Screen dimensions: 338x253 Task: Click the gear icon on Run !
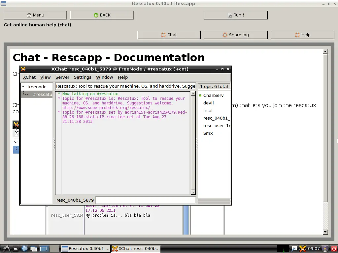[230, 15]
